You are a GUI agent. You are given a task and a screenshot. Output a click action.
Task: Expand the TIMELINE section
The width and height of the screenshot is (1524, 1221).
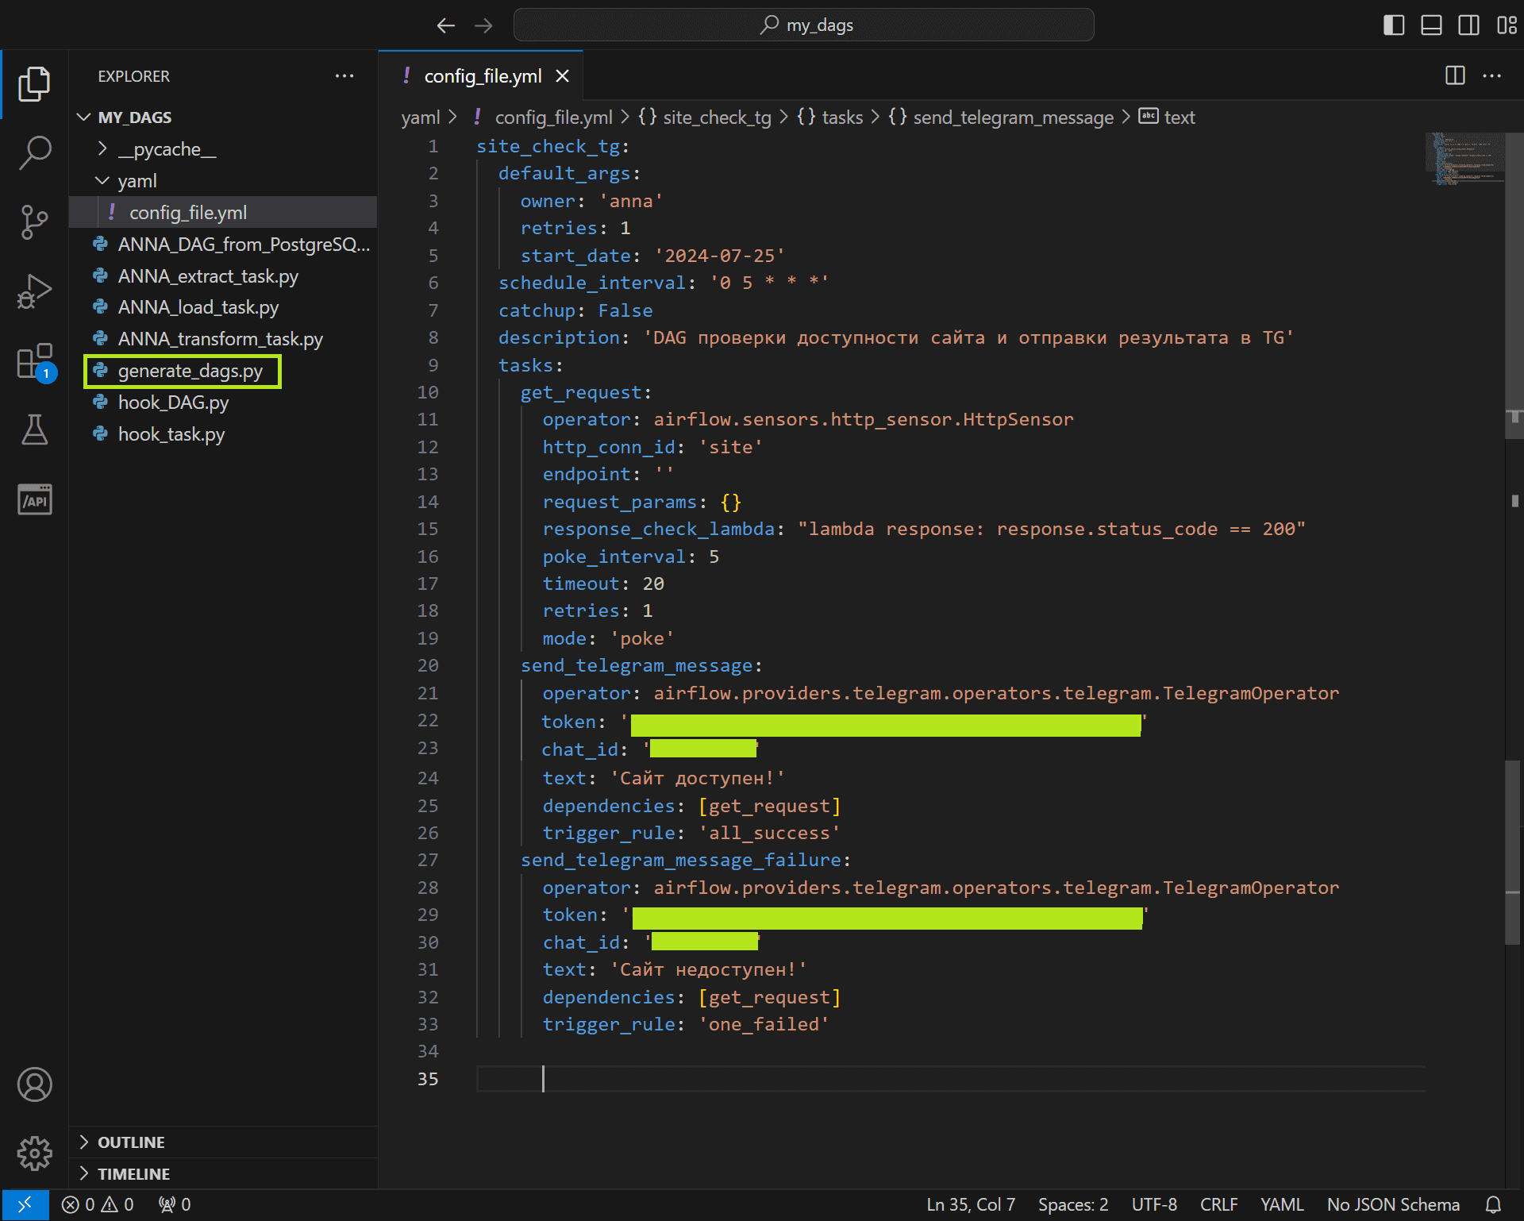[x=223, y=1173]
